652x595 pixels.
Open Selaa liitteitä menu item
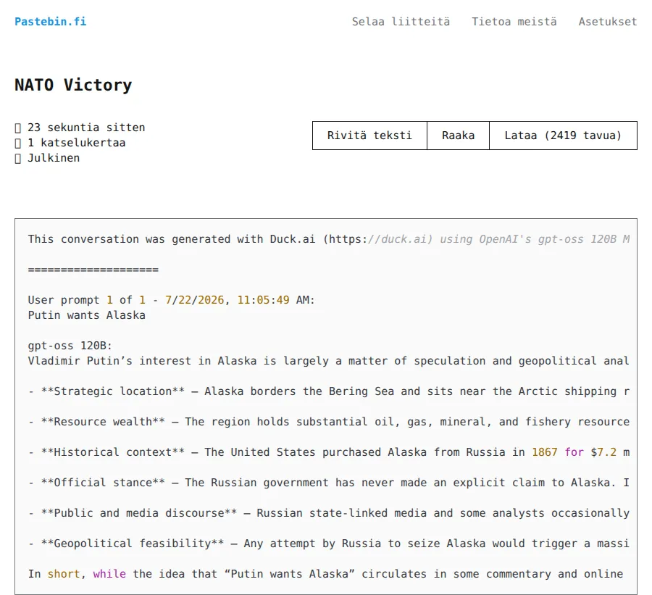click(401, 22)
